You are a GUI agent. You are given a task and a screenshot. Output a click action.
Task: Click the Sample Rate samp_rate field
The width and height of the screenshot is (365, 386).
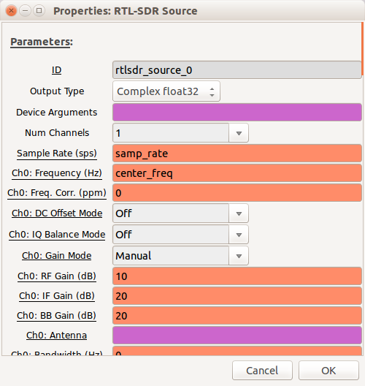click(x=237, y=154)
